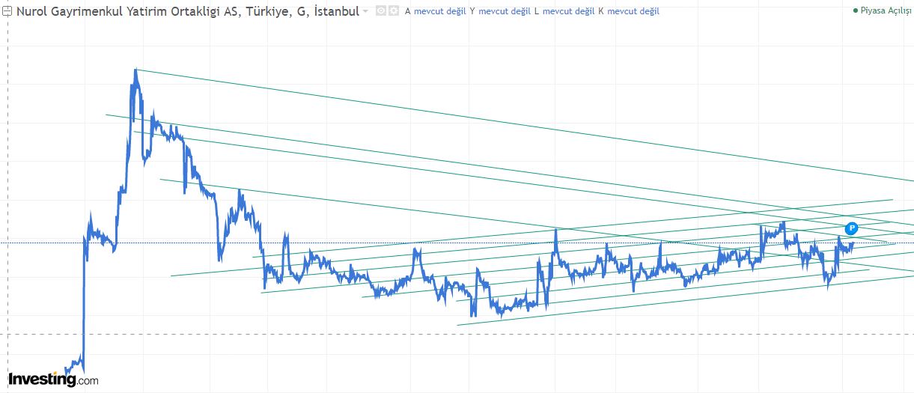Click the Nurol Gayrimenkul Yatirim Ortakligi title
Viewport: 914px width, 393px height.
pyautogui.click(x=187, y=11)
